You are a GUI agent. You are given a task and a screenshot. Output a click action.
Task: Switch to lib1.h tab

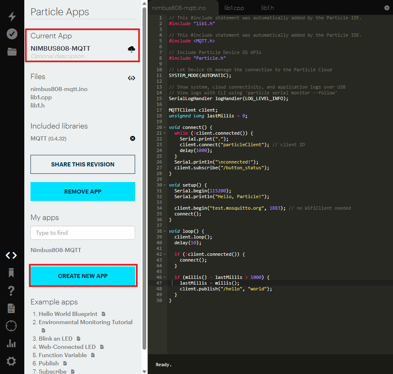(x=267, y=8)
